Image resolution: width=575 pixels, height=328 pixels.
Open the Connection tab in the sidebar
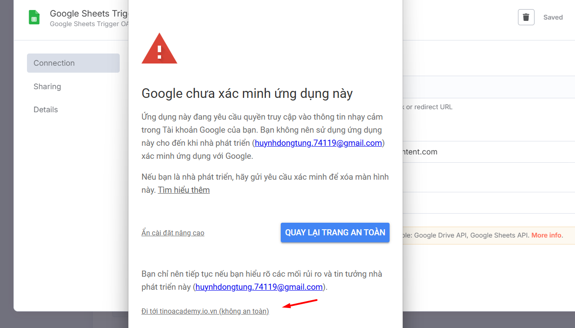pos(73,63)
